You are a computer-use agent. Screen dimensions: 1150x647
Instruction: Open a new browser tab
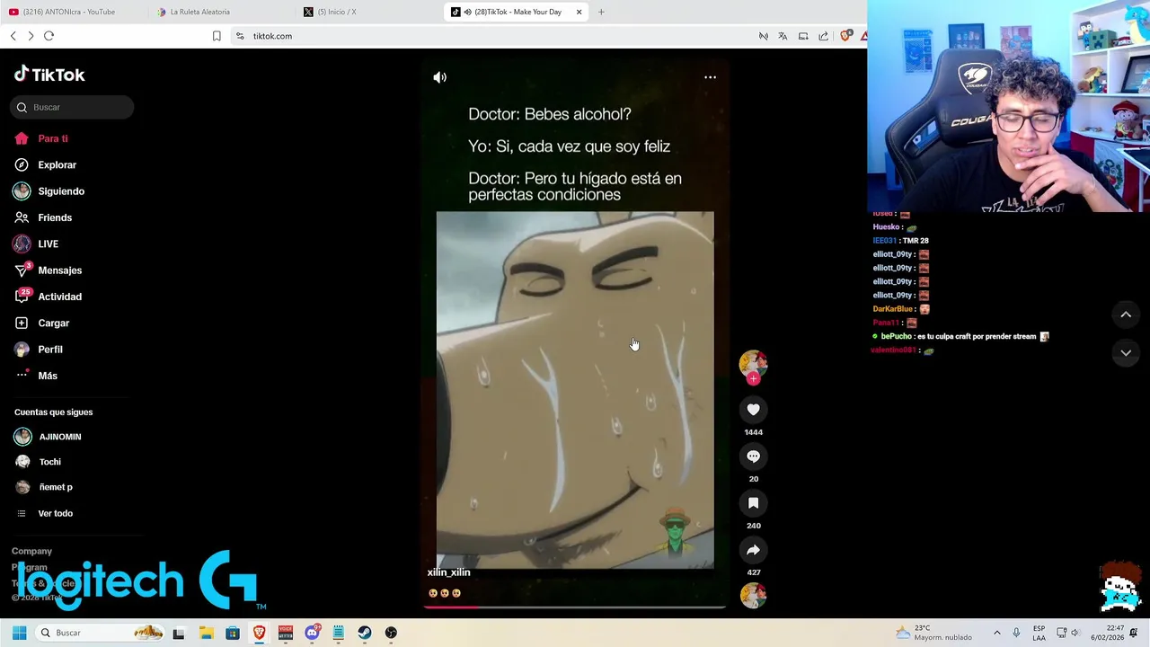[x=601, y=12]
